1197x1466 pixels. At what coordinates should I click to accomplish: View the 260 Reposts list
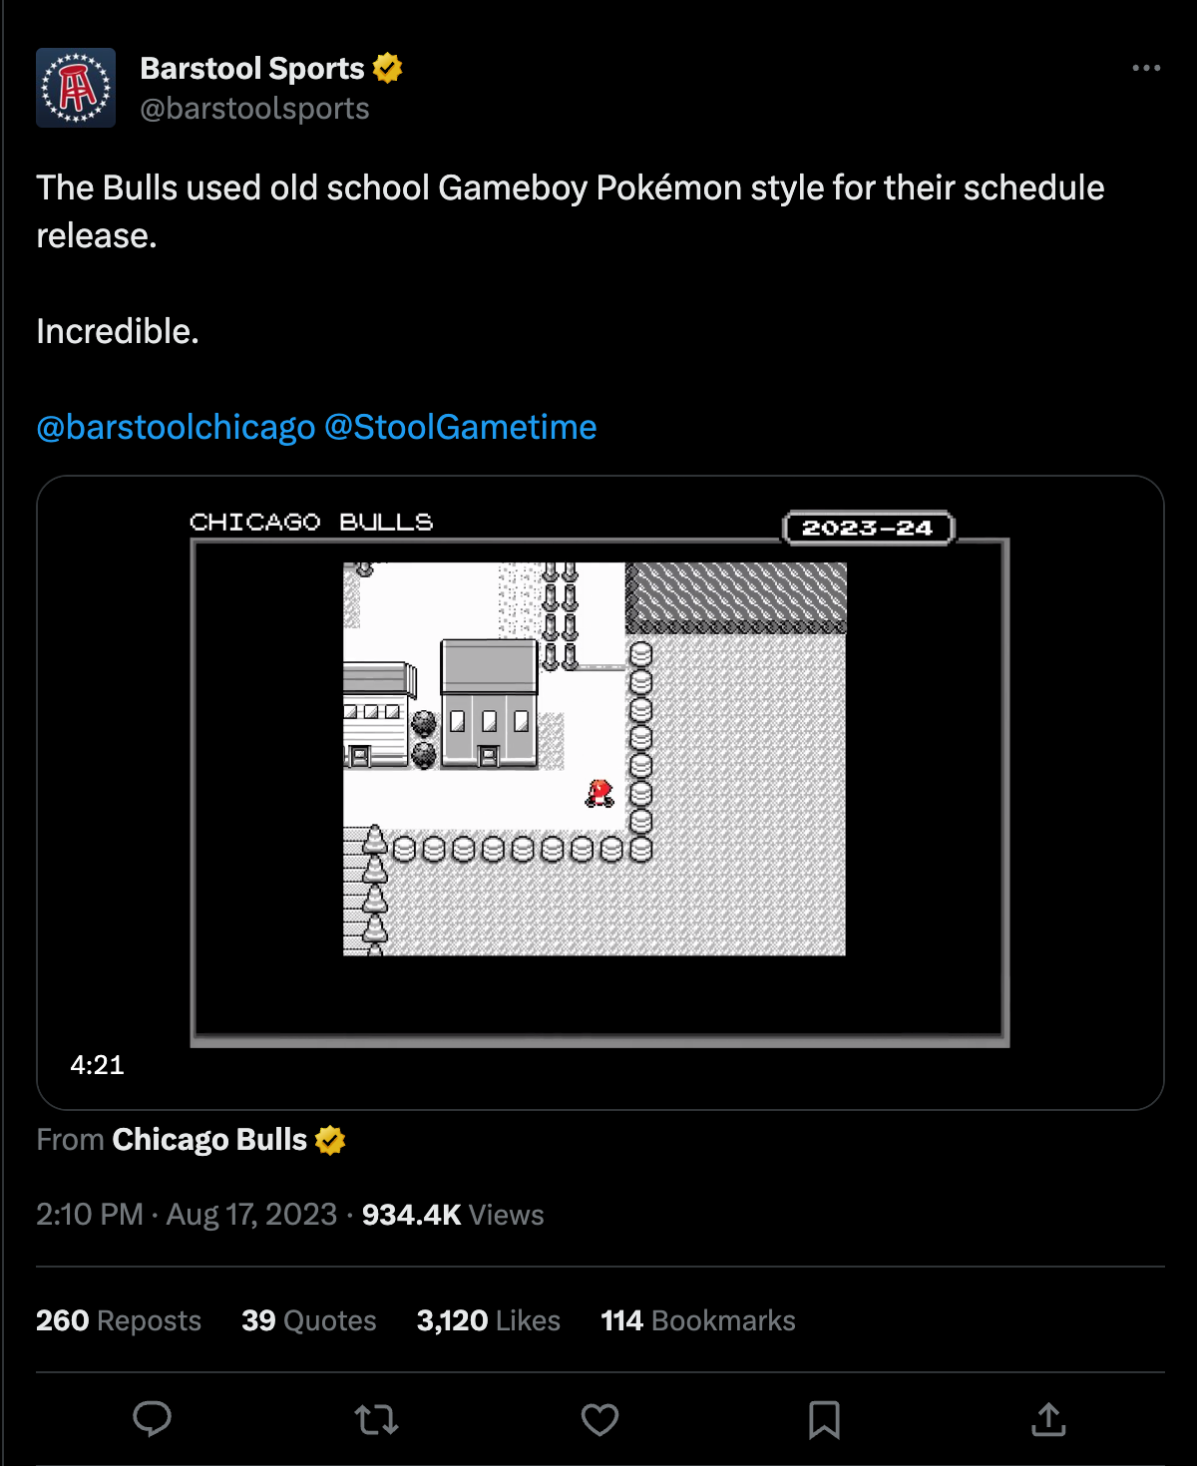pyautogui.click(x=119, y=1320)
